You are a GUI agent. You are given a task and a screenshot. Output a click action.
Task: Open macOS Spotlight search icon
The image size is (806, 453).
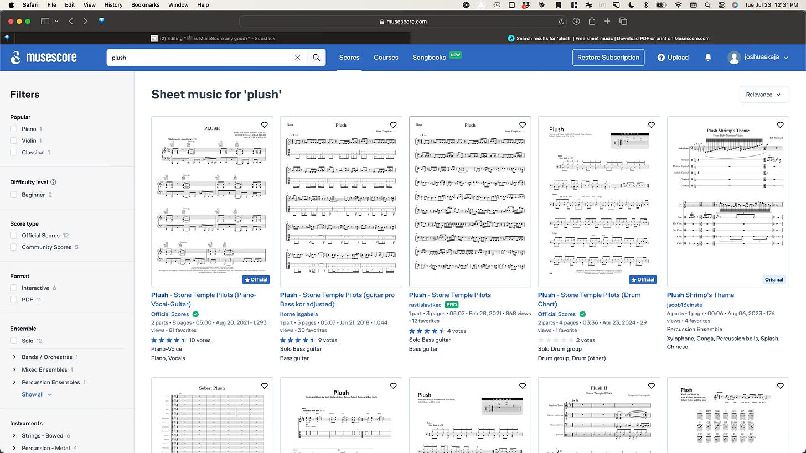point(707,5)
